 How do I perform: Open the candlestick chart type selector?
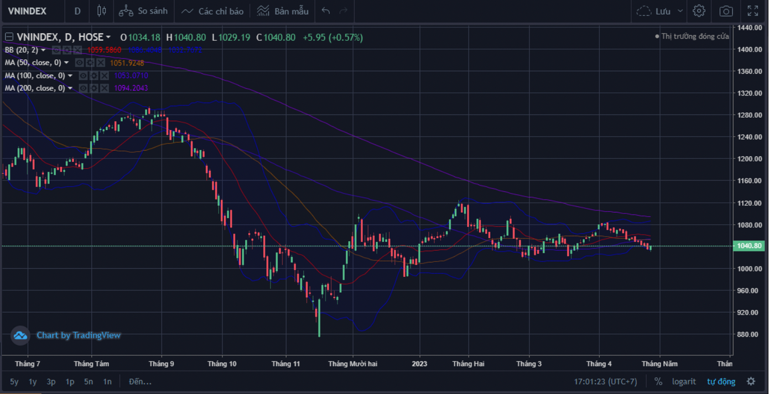tap(101, 11)
